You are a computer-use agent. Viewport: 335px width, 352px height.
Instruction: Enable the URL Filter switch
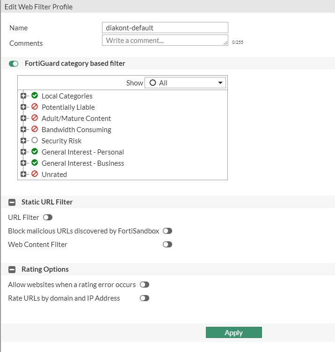(x=47, y=218)
